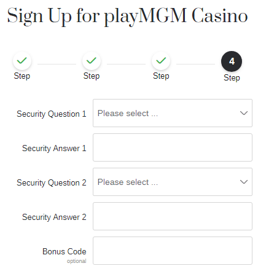Click the chevron arrow of Security Question 2

pyautogui.click(x=244, y=182)
